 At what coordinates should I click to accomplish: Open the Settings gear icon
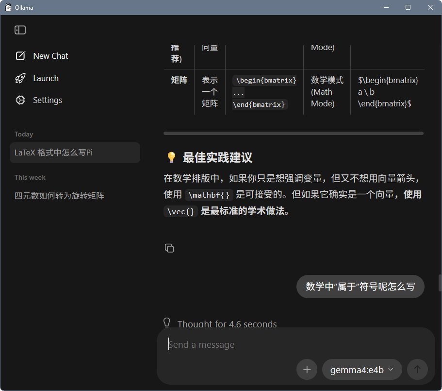pyautogui.click(x=20, y=100)
